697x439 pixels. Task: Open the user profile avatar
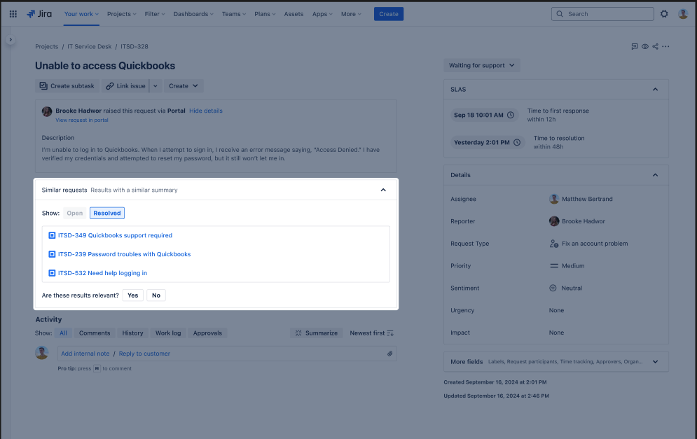click(683, 14)
